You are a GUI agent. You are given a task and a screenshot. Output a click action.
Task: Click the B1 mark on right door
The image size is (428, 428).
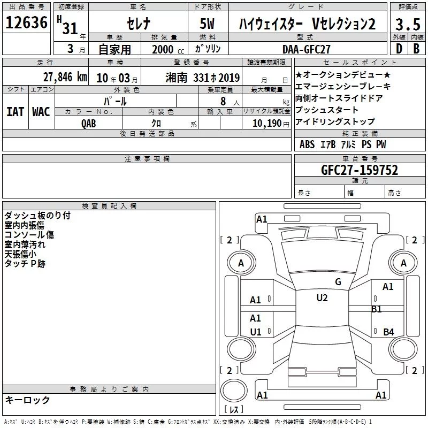click(x=376, y=309)
